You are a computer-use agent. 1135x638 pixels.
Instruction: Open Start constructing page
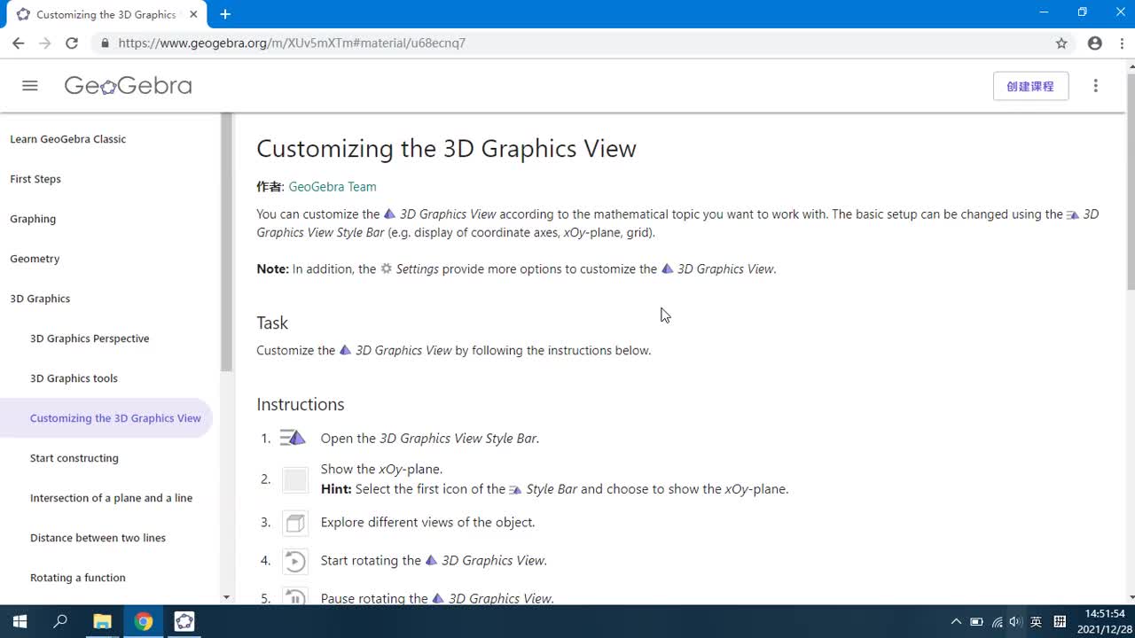coord(74,458)
